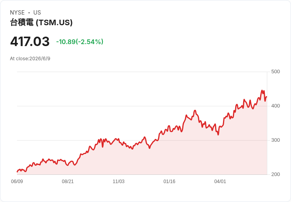
Task: Click the chart line's leftmost starting point
Action: coord(17,172)
